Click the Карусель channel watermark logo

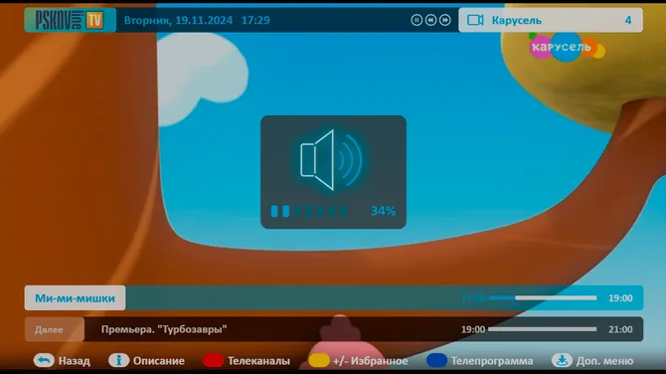tap(567, 47)
